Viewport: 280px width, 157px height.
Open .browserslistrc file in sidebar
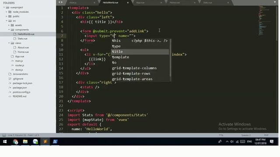[x=21, y=74]
